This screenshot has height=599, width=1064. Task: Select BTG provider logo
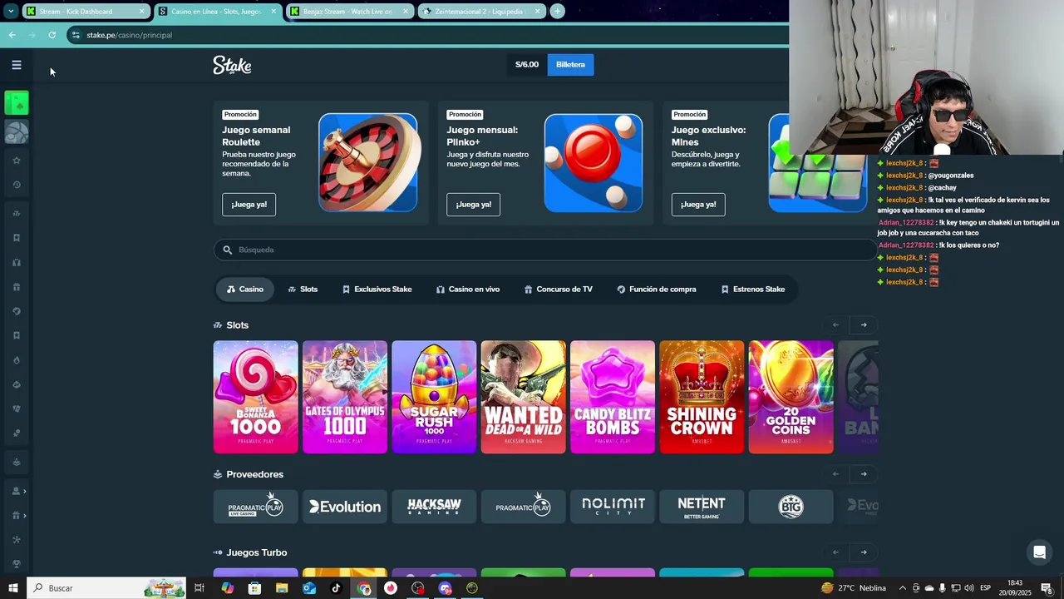[791, 507]
